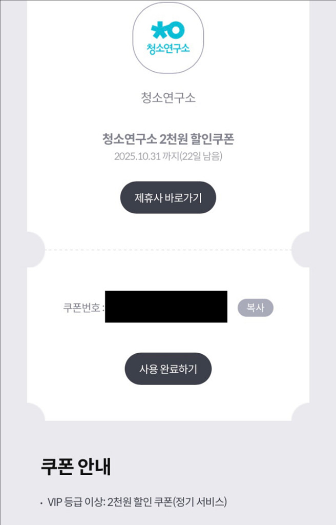Open the 제휴사 바로가기 partner link
Image resolution: width=336 pixels, height=525 pixels.
168,197
